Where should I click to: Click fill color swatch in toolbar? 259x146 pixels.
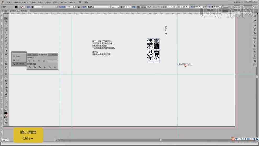(5, 113)
